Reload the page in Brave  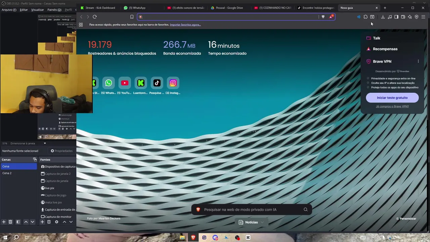(x=95, y=17)
